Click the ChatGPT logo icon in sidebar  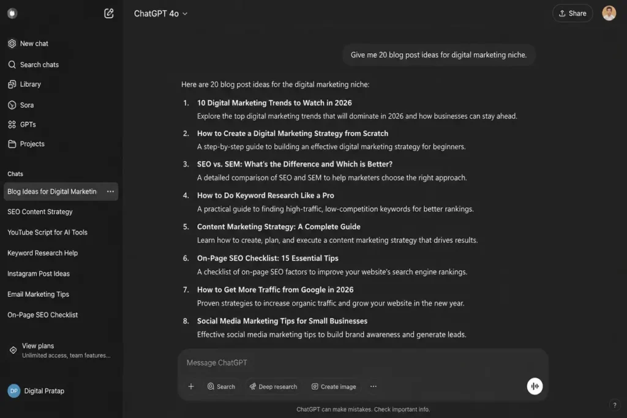click(x=12, y=13)
